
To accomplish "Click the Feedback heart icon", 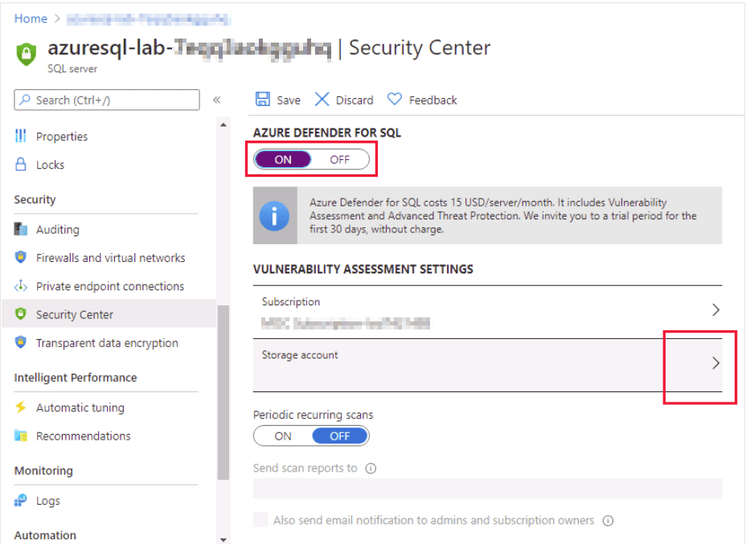I will click(x=395, y=100).
